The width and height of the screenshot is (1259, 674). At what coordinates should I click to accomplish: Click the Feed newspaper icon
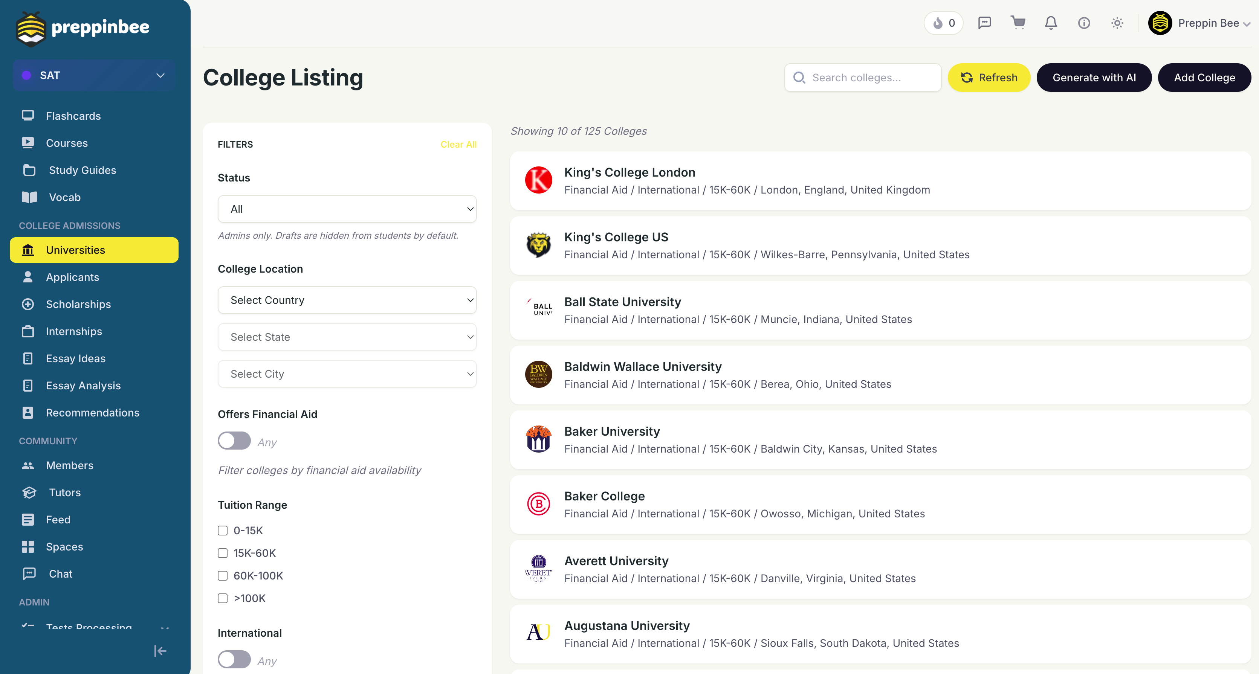pyautogui.click(x=28, y=519)
